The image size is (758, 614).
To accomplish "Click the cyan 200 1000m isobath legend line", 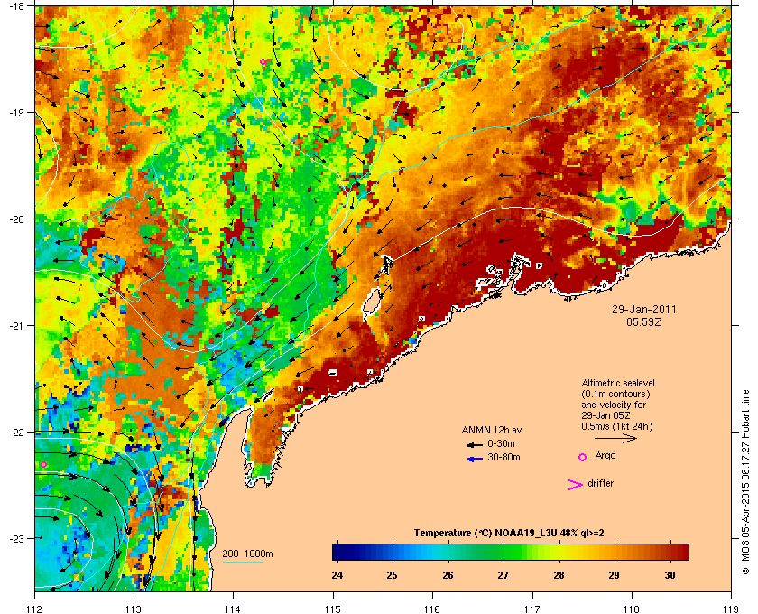I will click(x=242, y=562).
